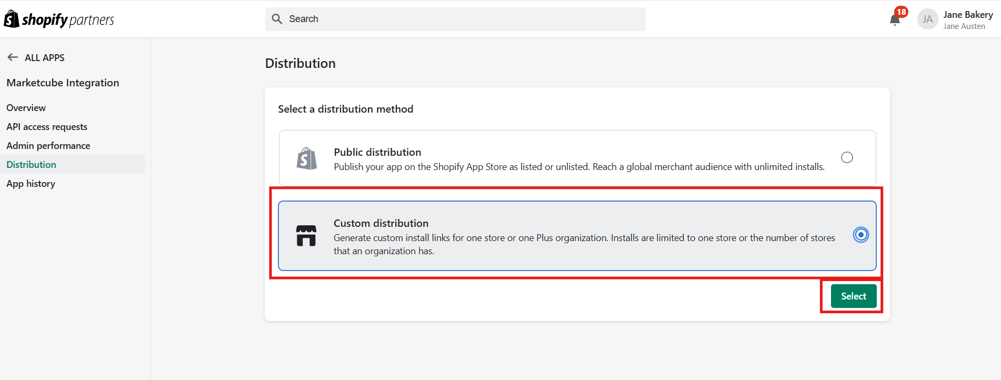The image size is (1001, 380).
Task: Select the Custom distribution radio button
Action: [861, 235]
